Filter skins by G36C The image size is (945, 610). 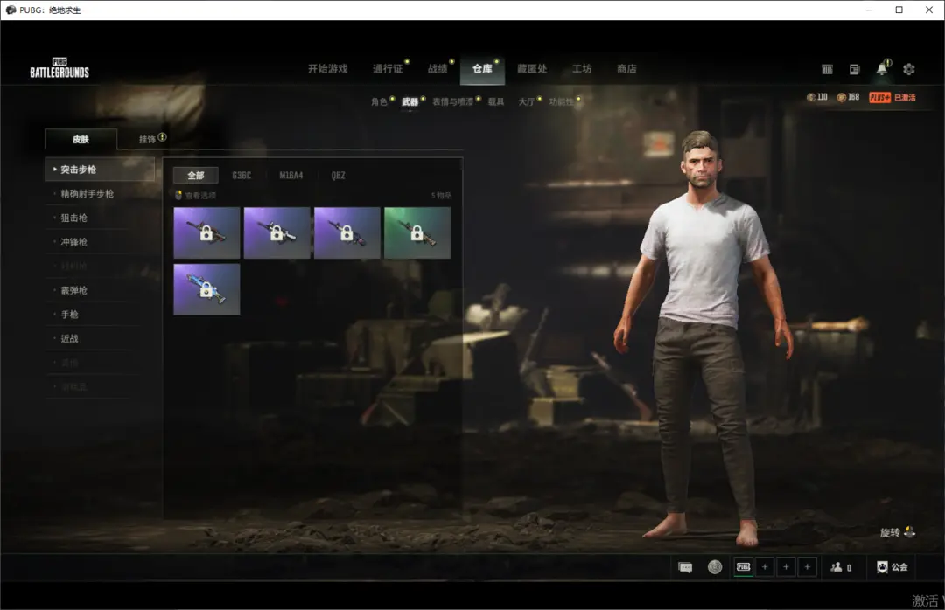coord(241,176)
